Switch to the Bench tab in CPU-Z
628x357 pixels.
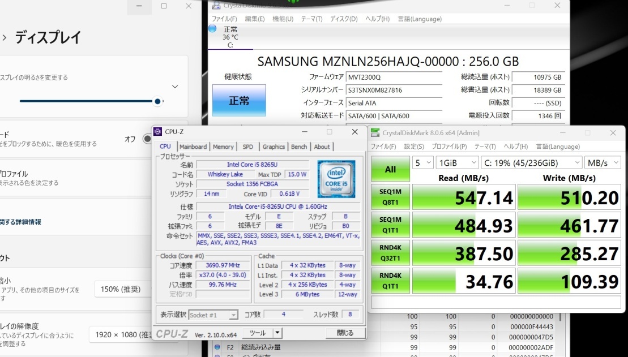click(x=299, y=147)
